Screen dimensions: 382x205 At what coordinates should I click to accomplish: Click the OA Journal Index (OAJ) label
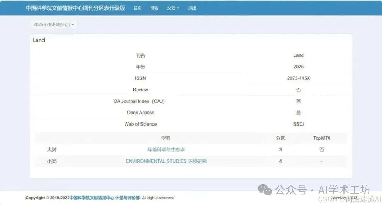coord(139,101)
